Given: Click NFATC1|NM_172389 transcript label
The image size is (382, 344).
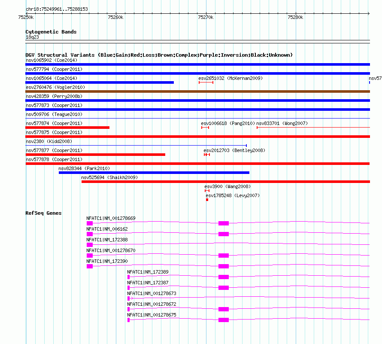Looking at the screenshot, I should (148, 272).
